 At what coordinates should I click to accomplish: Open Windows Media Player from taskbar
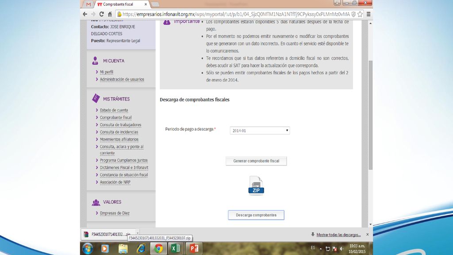(x=105, y=249)
